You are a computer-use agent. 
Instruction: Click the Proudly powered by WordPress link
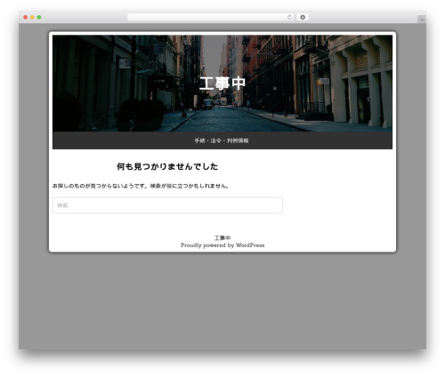(222, 245)
